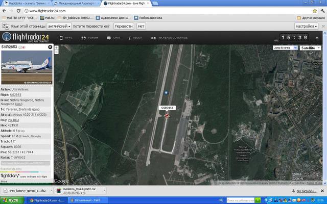Close the SVR2853 flight info panel

point(50,47)
